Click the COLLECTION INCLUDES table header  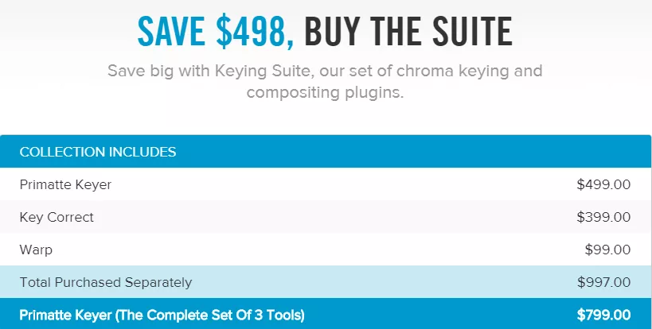98,152
